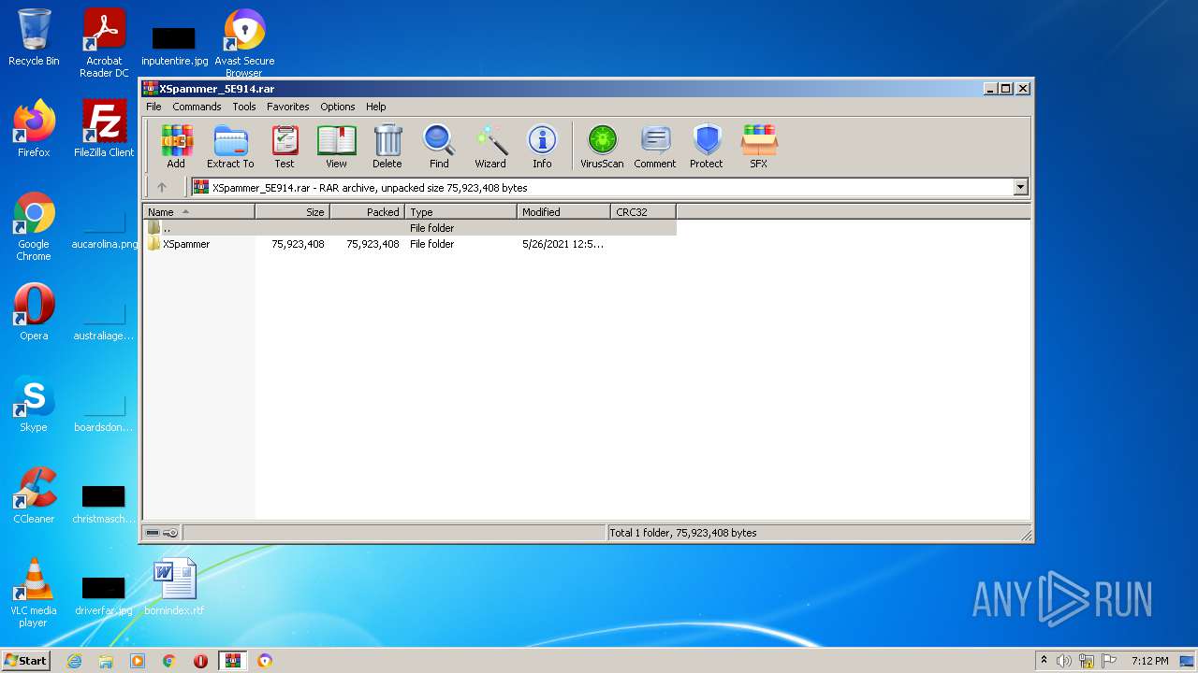
Task: Select driverfar.jpg desktop file
Action: 104,594
